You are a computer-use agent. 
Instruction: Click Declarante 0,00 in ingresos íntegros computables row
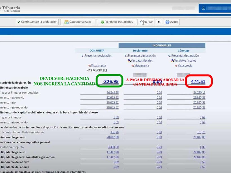click(x=159, y=92)
